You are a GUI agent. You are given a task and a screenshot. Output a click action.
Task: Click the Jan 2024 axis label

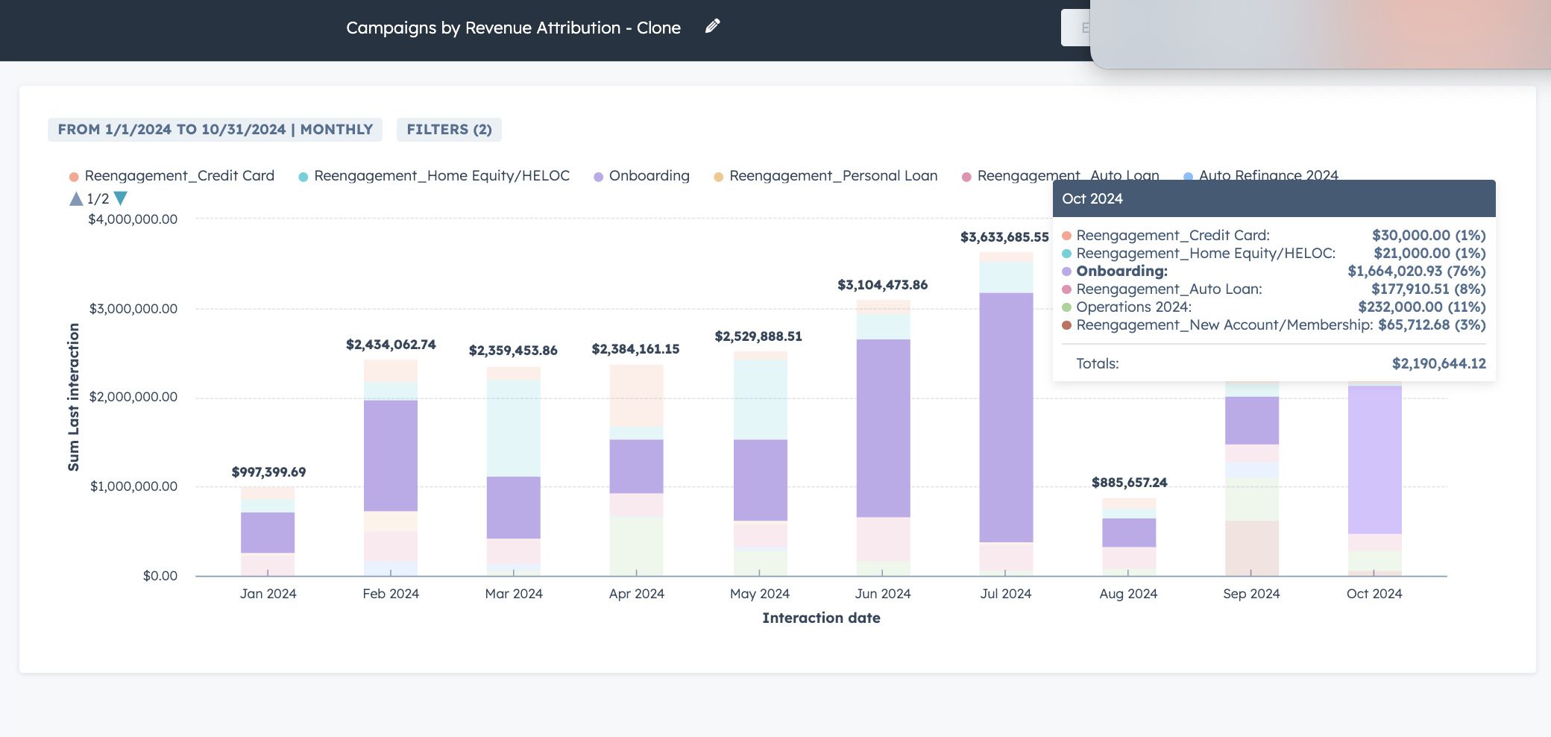[x=268, y=594]
